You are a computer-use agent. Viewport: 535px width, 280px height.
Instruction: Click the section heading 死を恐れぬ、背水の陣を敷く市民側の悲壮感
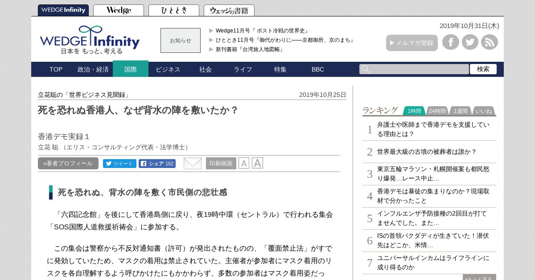tap(142, 192)
